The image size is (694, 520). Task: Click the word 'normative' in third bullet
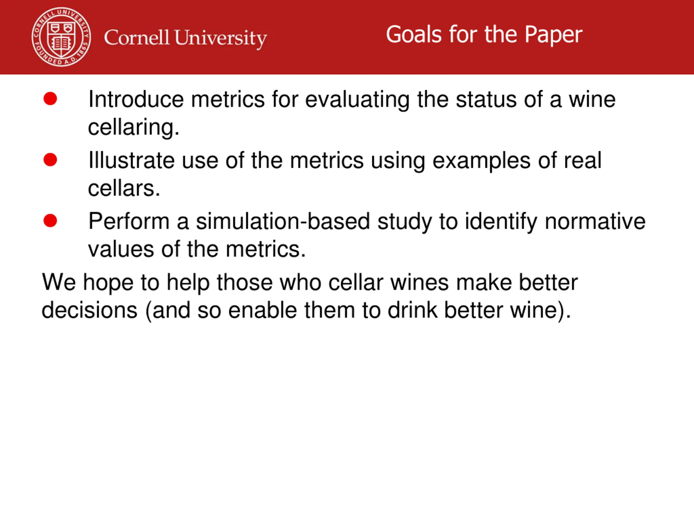coord(595,221)
